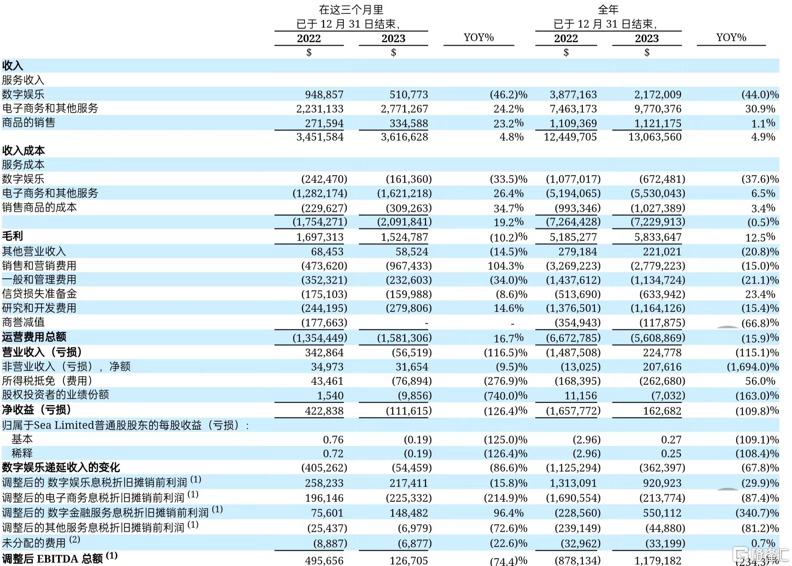
Task: Click the "调整后的 数字娱乐息税折旧摊销前利润" row label
Action: coord(102,482)
